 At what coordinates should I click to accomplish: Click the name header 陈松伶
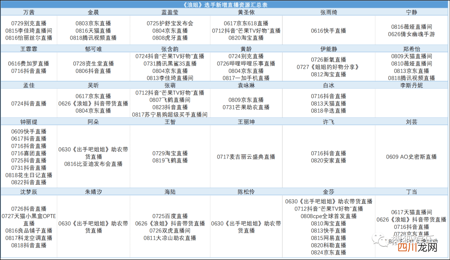(x=246, y=192)
